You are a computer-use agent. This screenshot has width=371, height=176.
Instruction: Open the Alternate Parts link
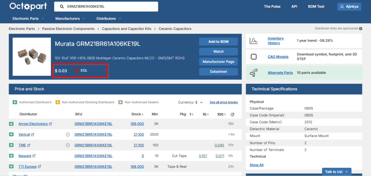280,73
